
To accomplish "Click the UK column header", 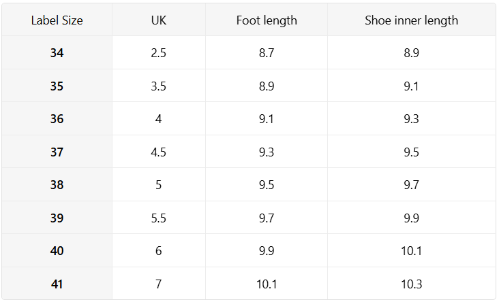I will pos(158,20).
